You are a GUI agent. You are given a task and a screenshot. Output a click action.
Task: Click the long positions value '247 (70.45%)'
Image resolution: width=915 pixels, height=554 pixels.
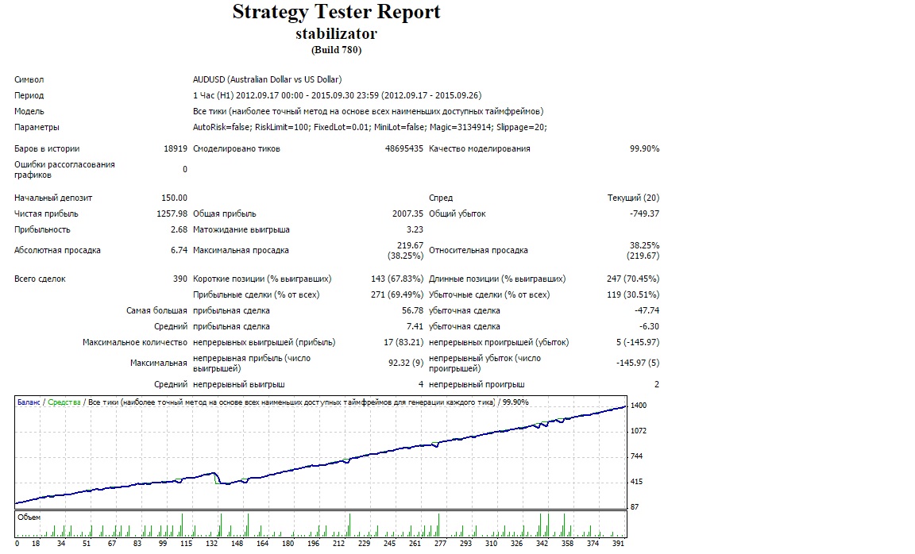click(x=633, y=279)
